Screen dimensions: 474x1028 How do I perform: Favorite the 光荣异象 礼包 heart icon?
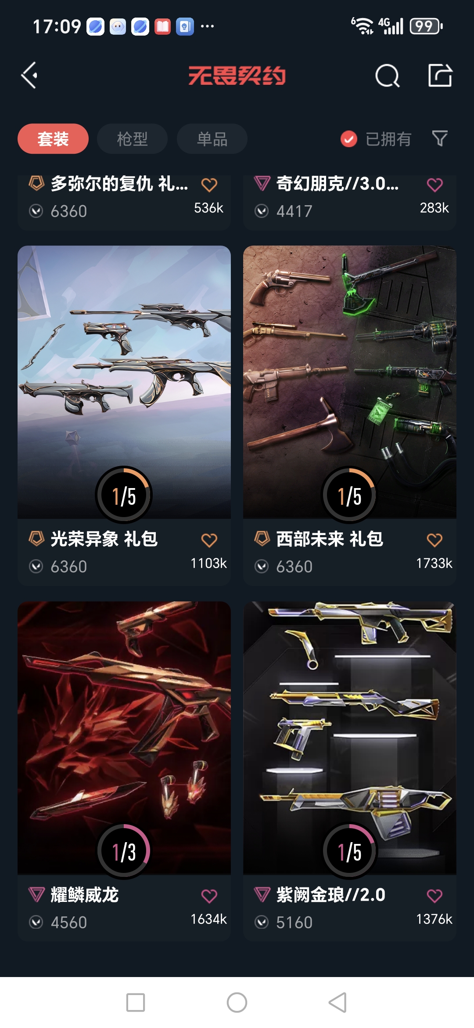click(209, 540)
